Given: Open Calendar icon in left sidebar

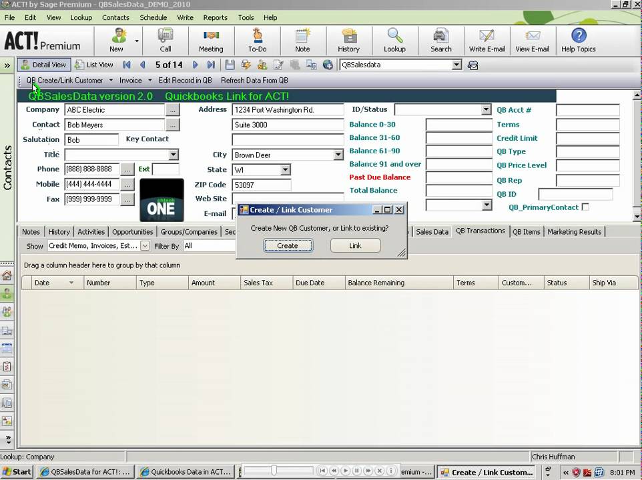Looking at the screenshot, I should [7, 349].
